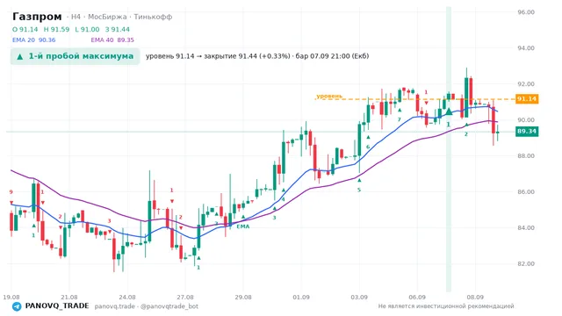Image resolution: width=562 pixels, height=316 pixels.
Task: Click the "Не является инвестиционной рекомендацией" disclaimer
Action: 446,306
